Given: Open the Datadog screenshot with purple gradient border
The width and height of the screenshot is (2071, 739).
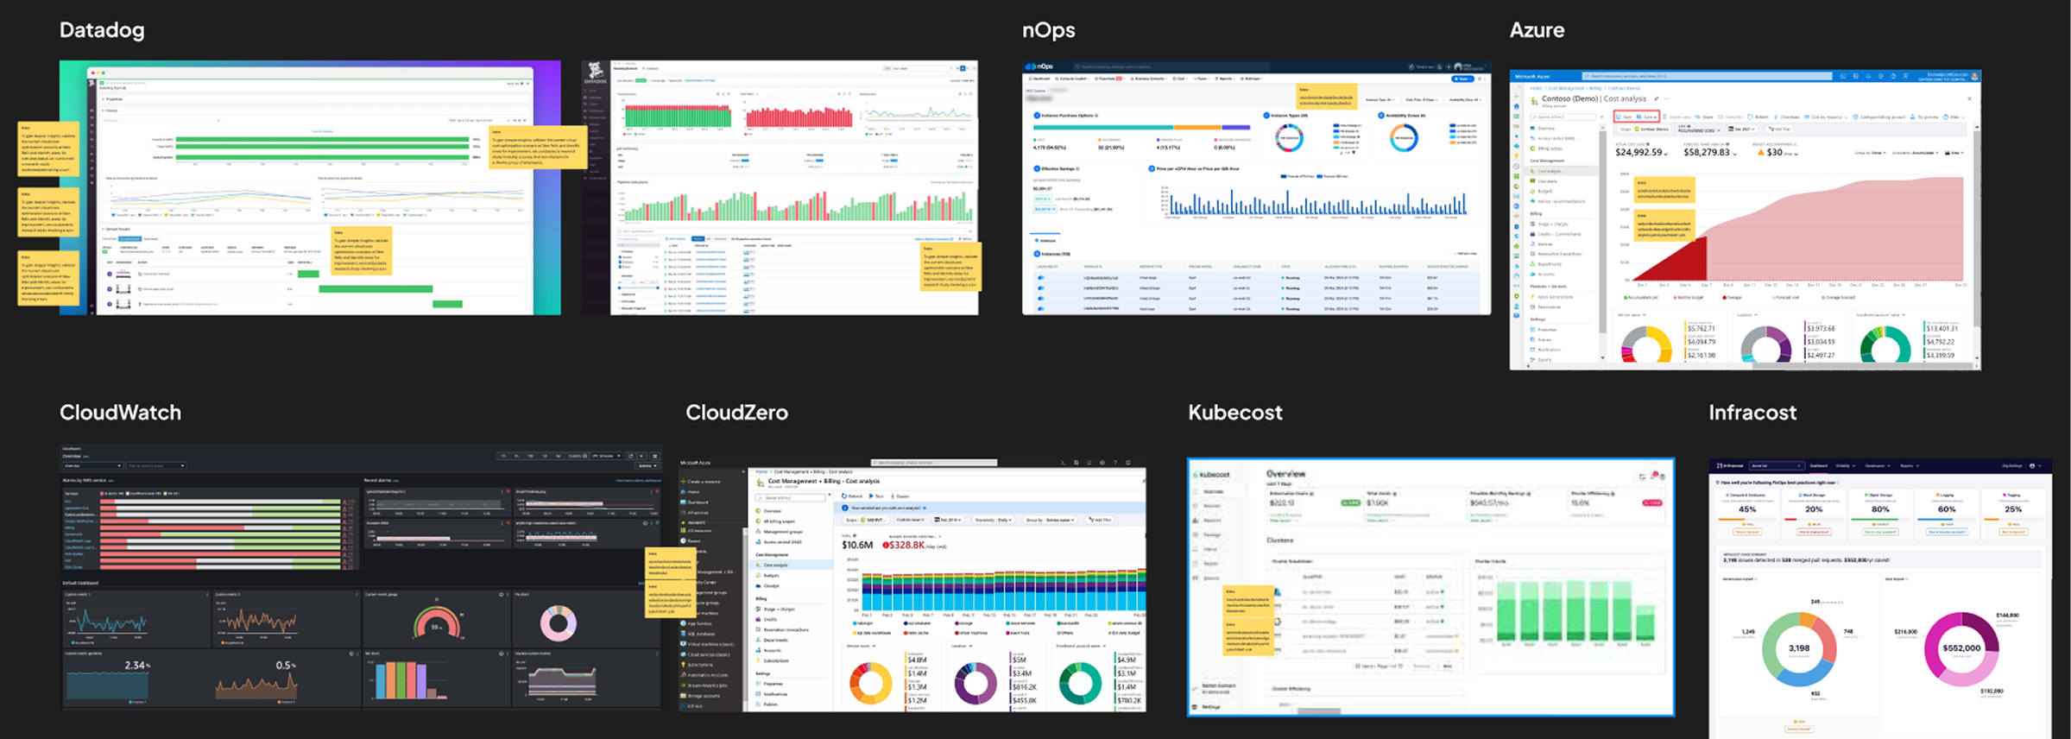Looking at the screenshot, I should click(310, 187).
